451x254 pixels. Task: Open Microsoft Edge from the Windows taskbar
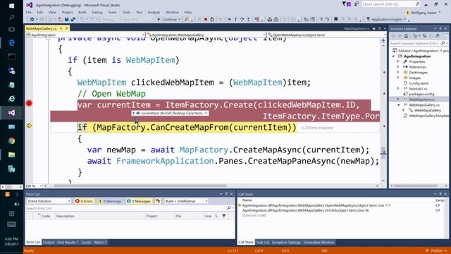click(11, 42)
